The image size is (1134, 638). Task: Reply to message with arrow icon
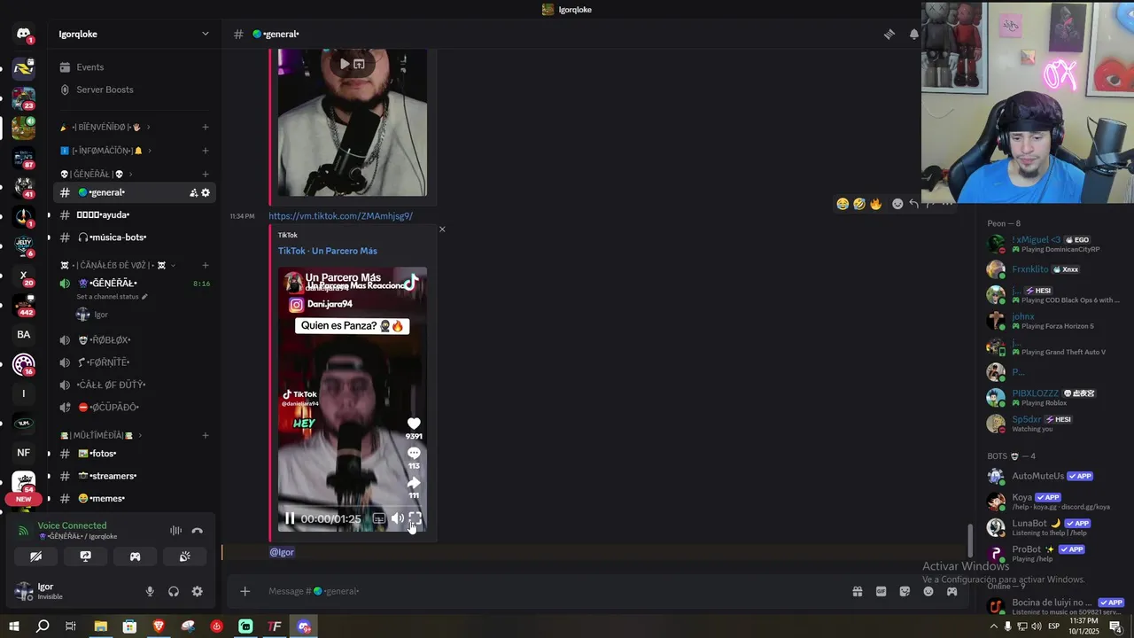tap(914, 204)
